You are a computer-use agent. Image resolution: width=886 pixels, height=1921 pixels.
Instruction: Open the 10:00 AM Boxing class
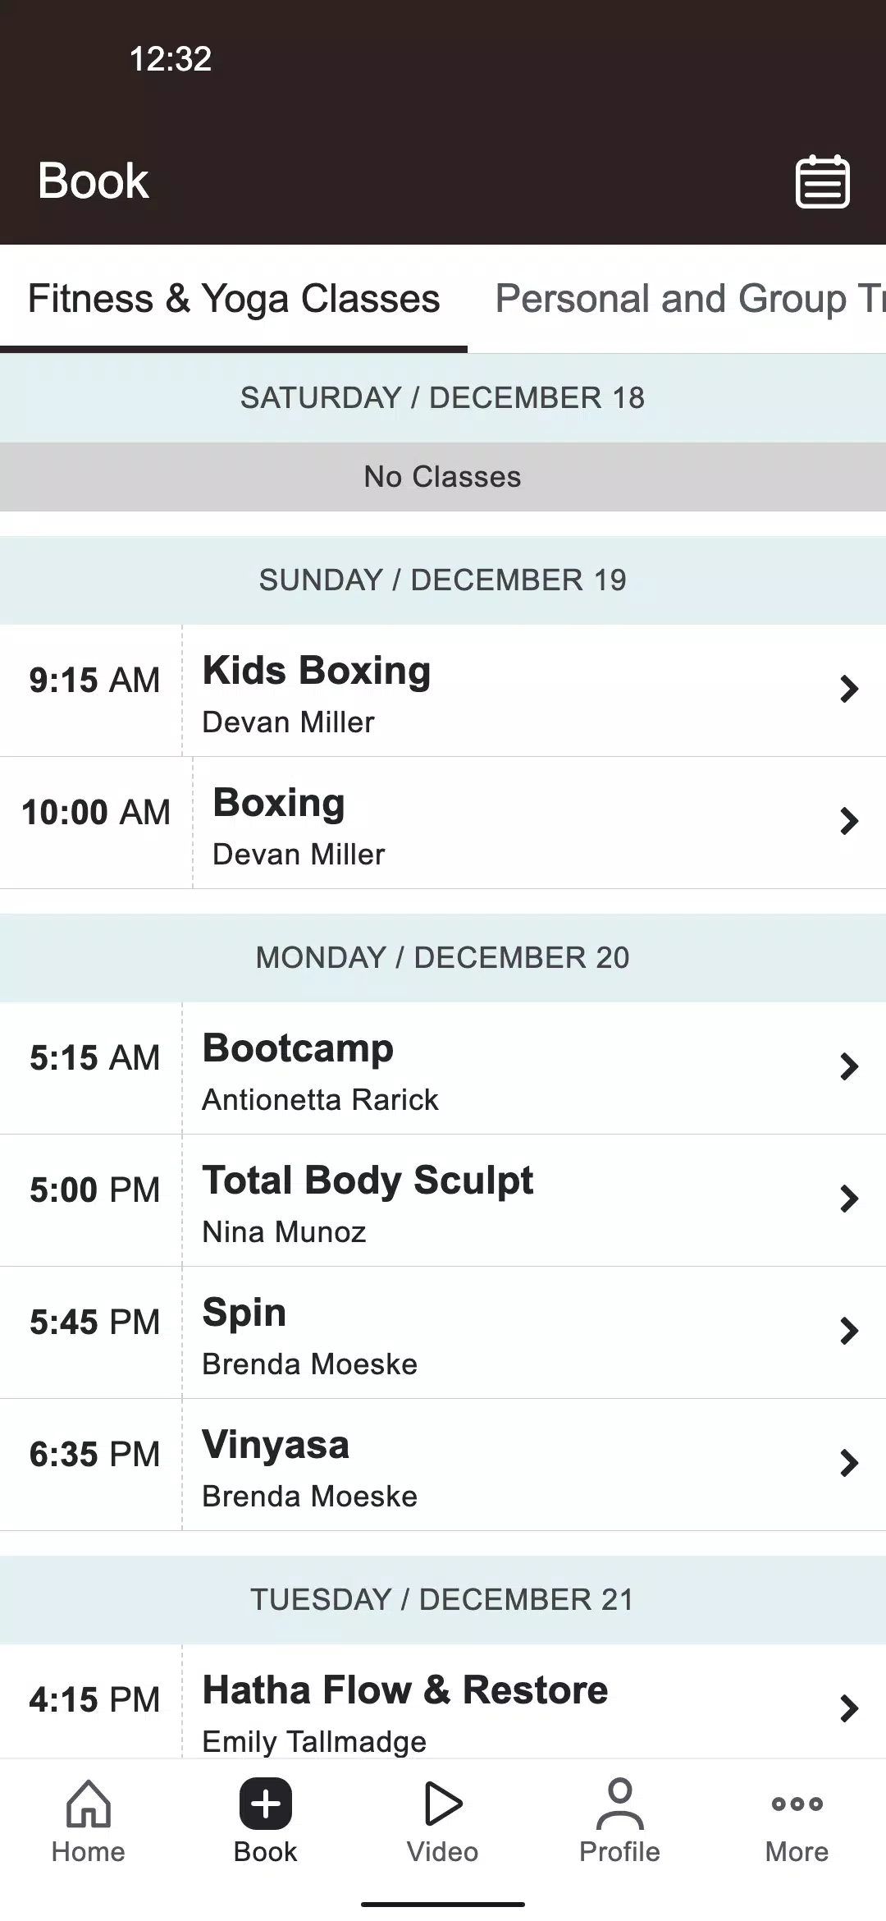[x=443, y=823]
